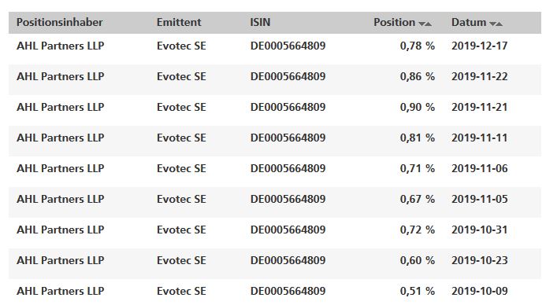Screen dimensions: 546x305
Task: Sort by Position using arrow icon
Action: [425, 24]
